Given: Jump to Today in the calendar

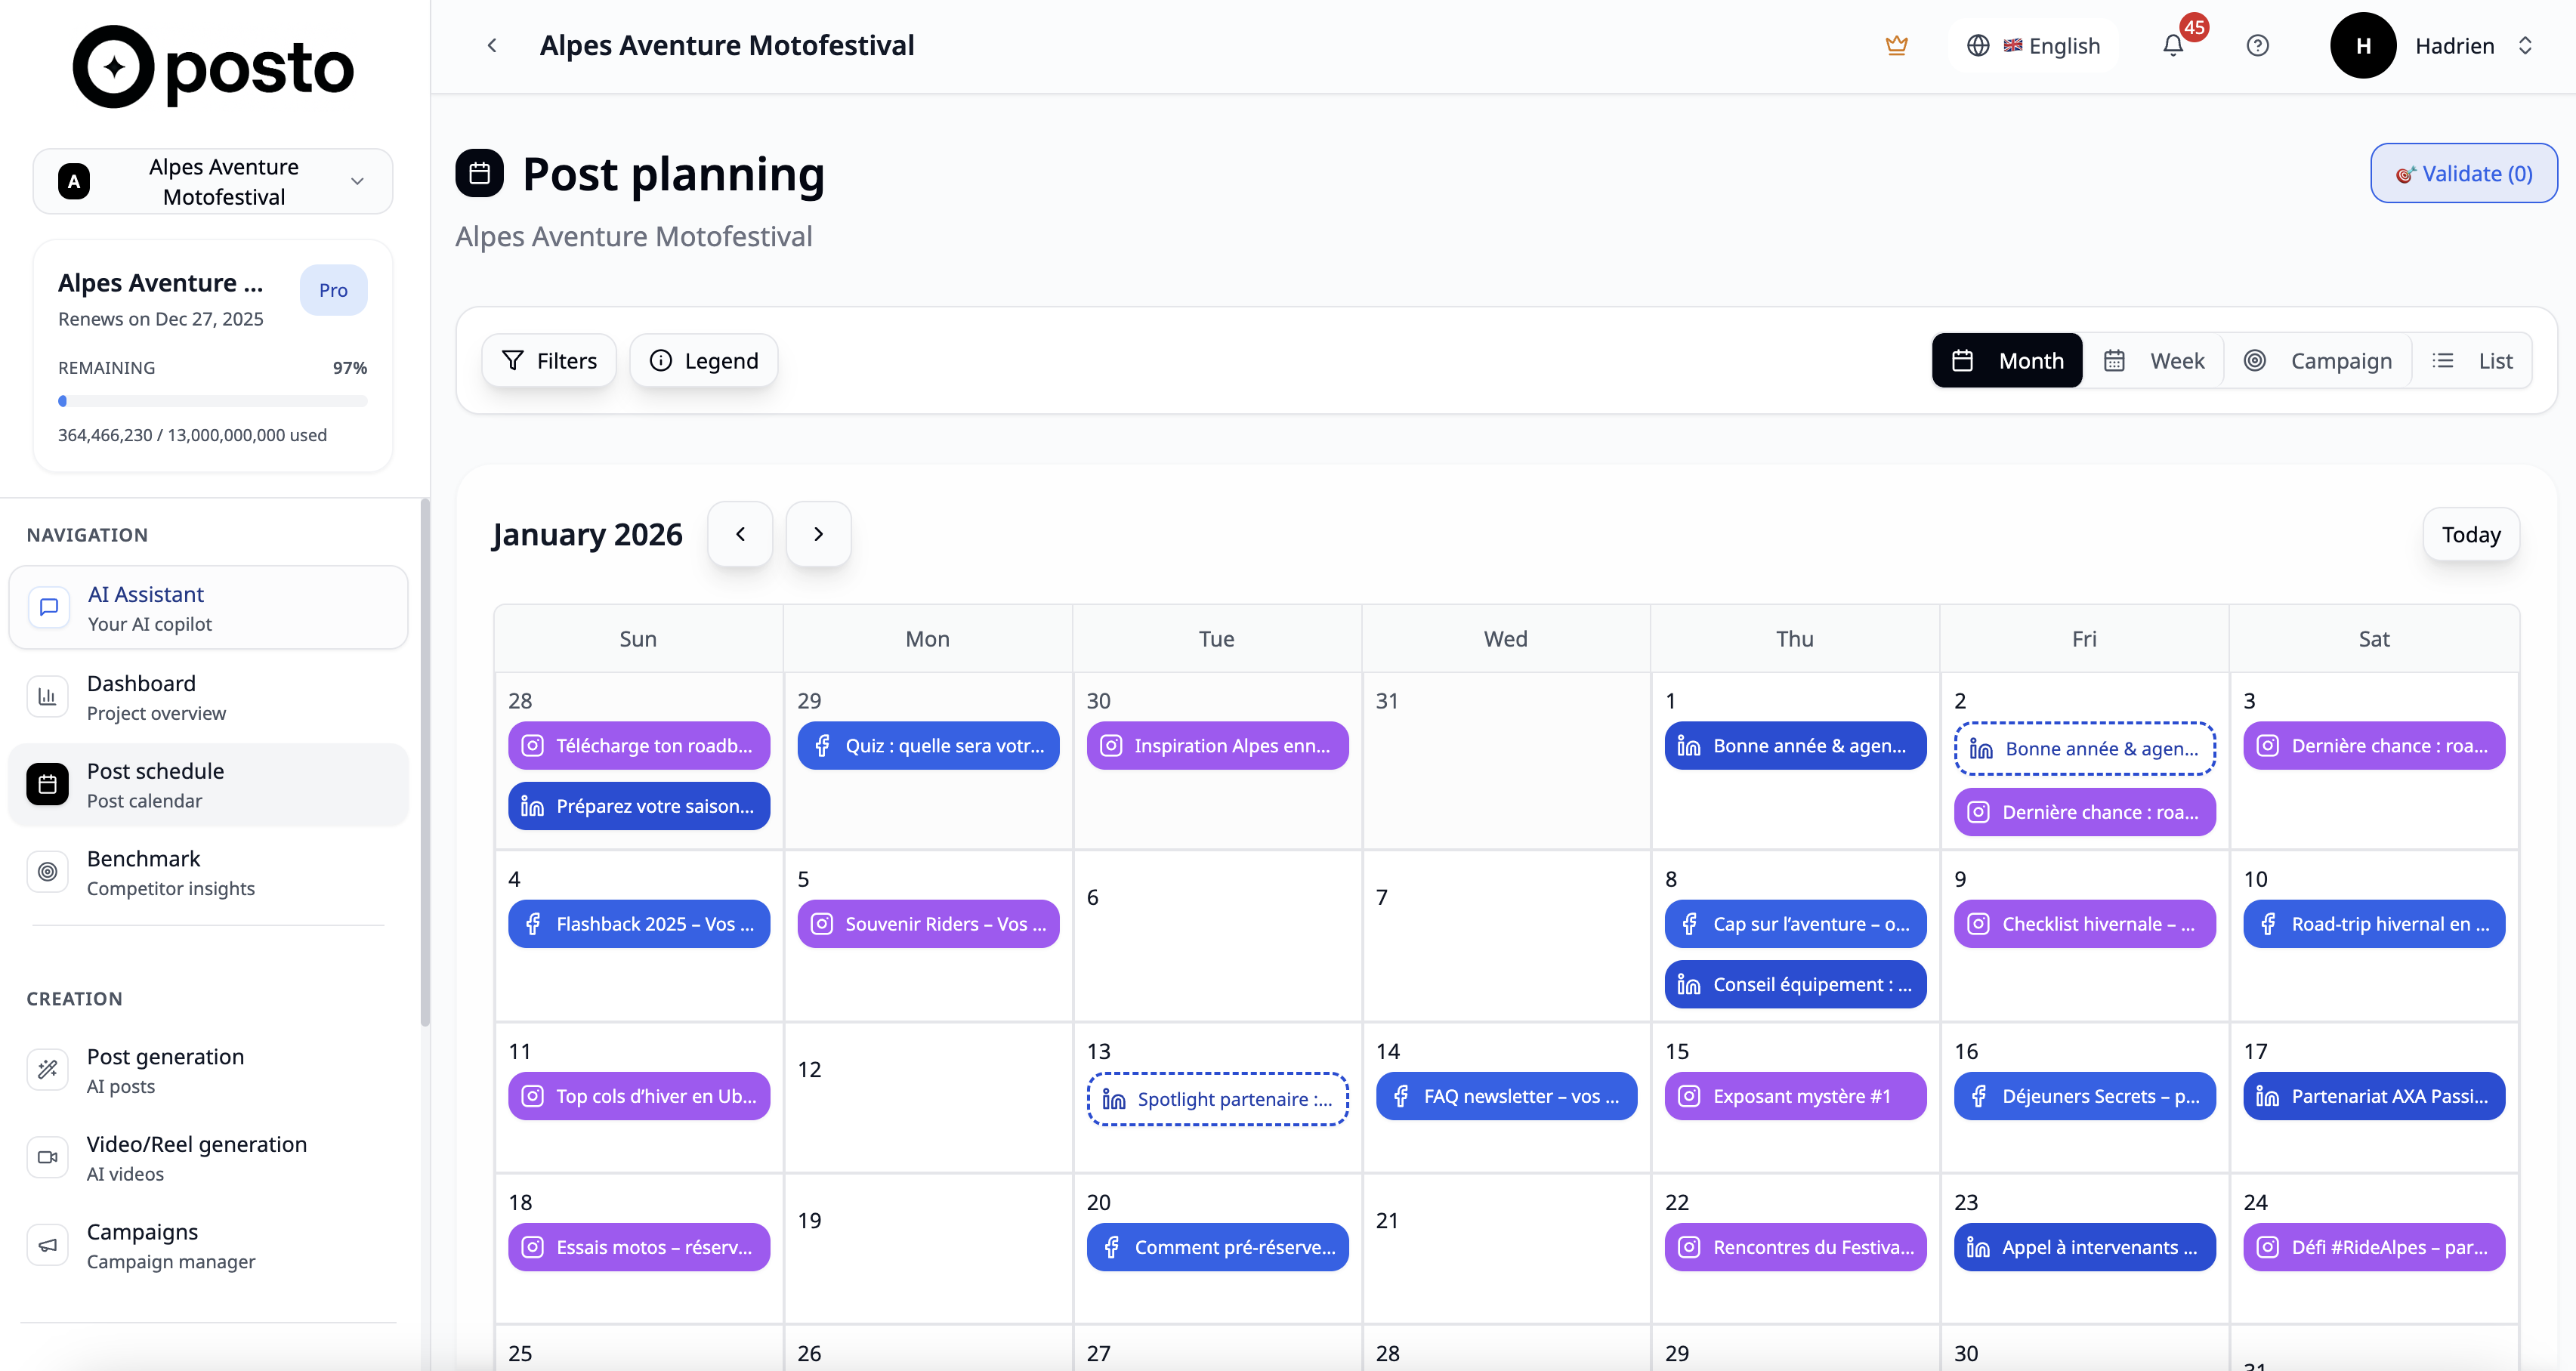Looking at the screenshot, I should click(x=2471, y=533).
